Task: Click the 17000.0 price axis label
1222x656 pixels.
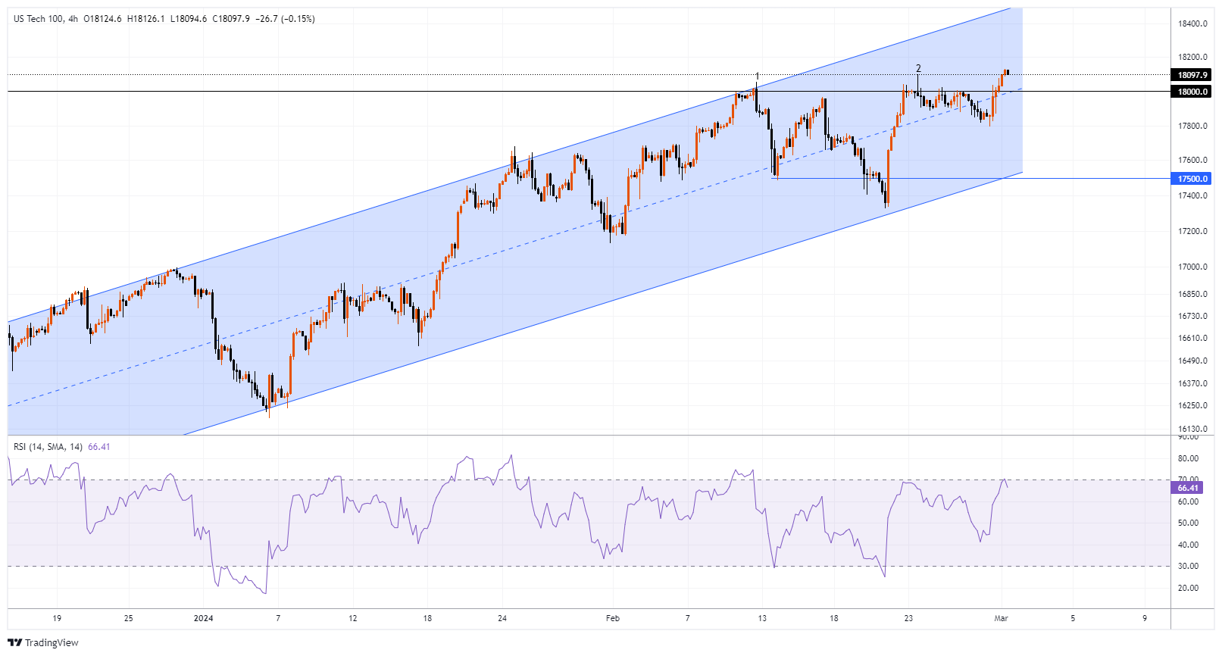Action: tap(1192, 267)
